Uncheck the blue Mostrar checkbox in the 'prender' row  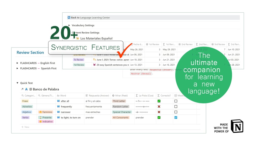pos(176,117)
